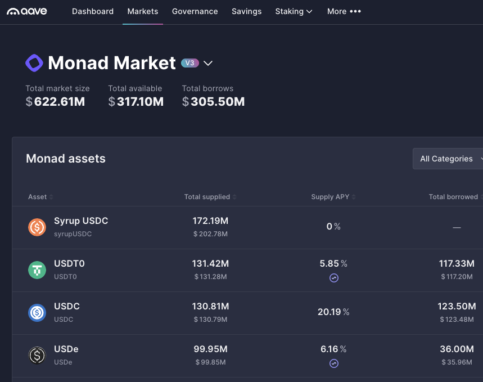Image resolution: width=483 pixels, height=382 pixels.
Task: Click the $130.79M supplied USD value
Action: pyautogui.click(x=210, y=320)
